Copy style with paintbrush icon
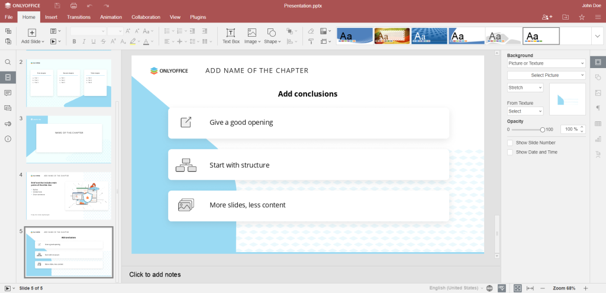 tap(311, 41)
